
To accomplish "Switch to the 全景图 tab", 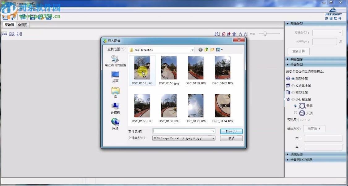I will pos(22,24).
